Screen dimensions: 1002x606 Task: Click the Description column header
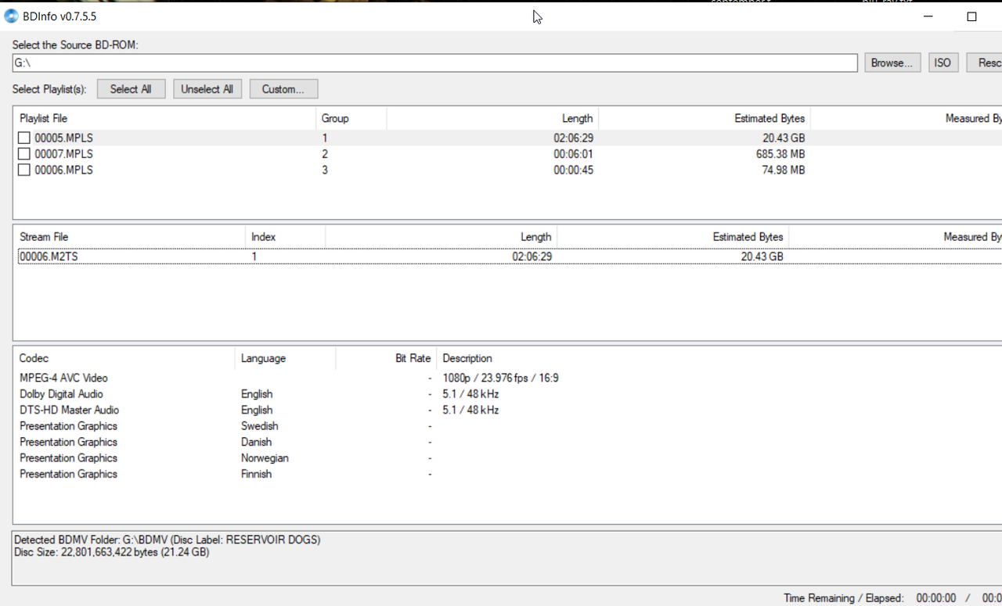click(x=719, y=359)
